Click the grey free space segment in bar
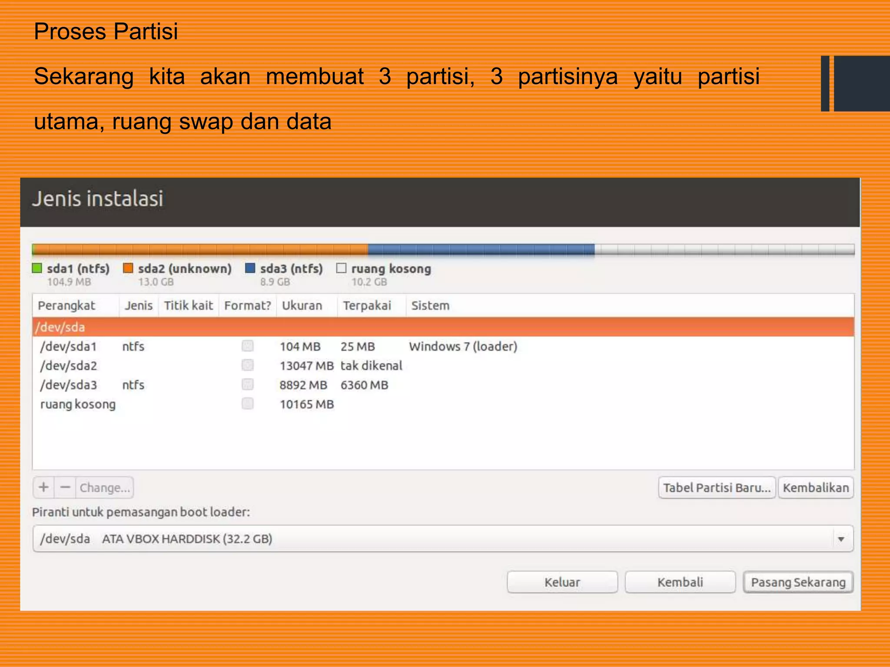Screen dimensions: 890x667 [724, 249]
